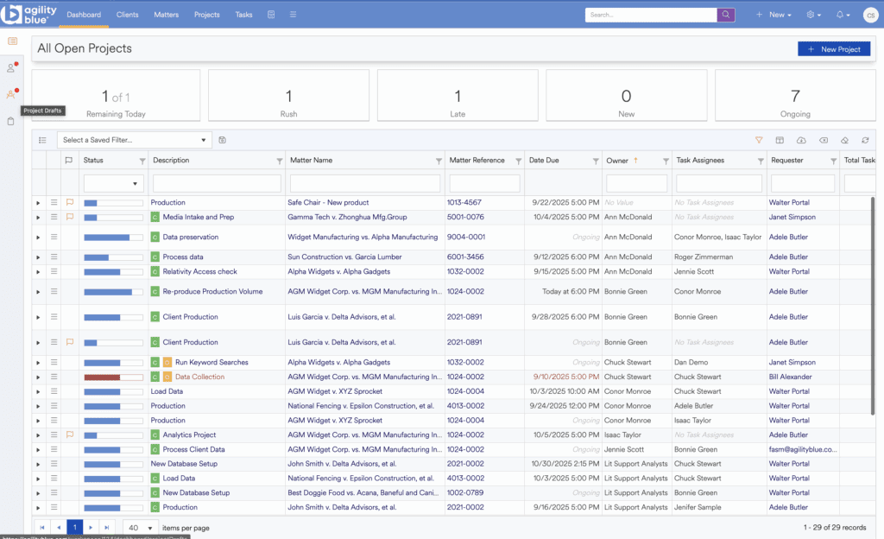884x539 pixels.
Task: Click the Project Drafts sidebar icon
Action: [11, 95]
